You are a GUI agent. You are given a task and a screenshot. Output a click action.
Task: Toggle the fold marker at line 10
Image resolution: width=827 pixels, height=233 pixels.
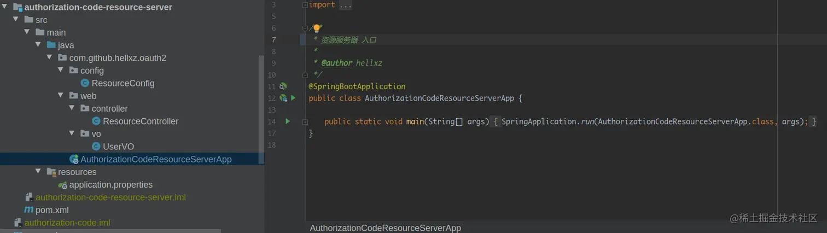[305, 74]
